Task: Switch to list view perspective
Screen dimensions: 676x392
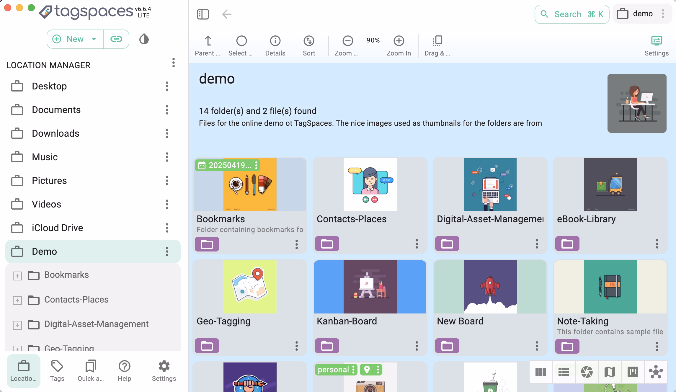Action: click(564, 372)
